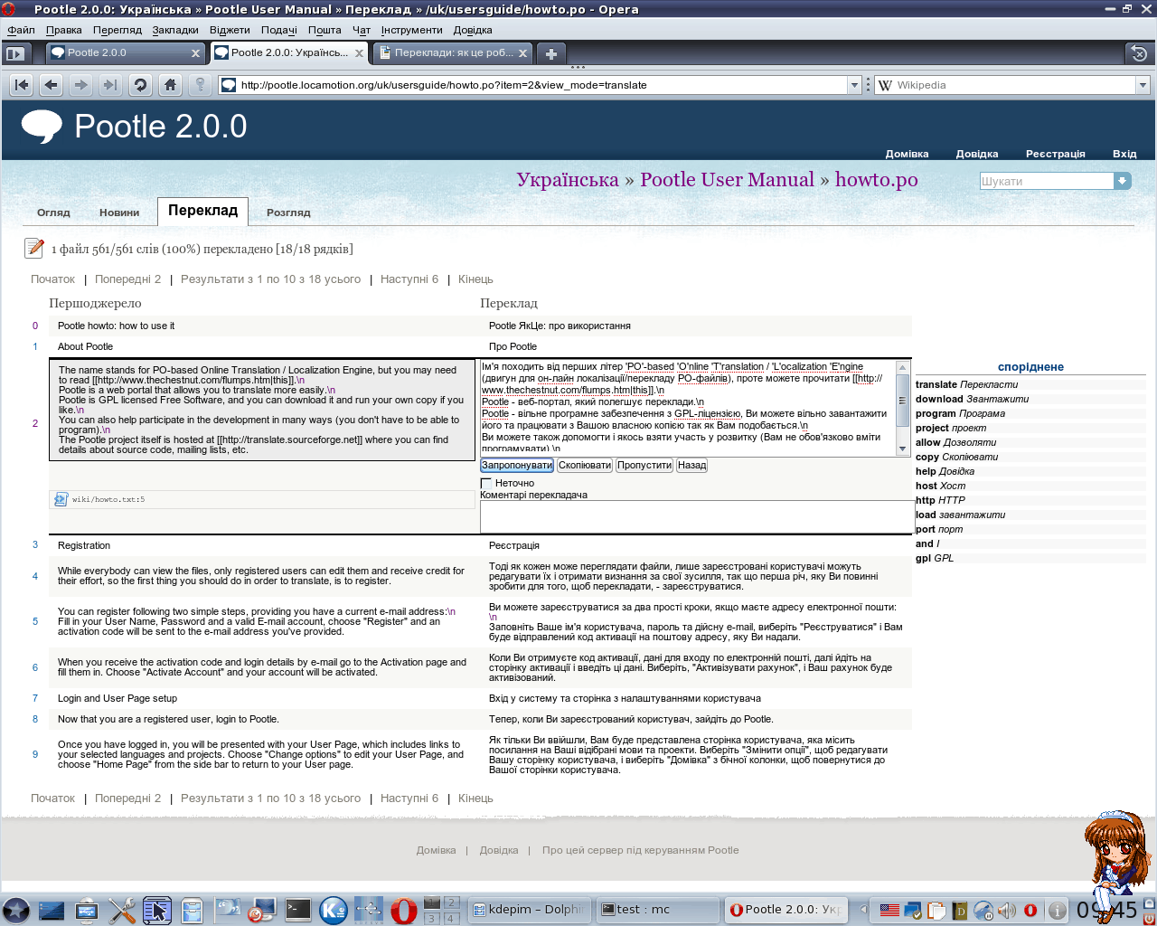The width and height of the screenshot is (1157, 926).
Task: Go back with the Back arrow
Action: (x=52, y=85)
